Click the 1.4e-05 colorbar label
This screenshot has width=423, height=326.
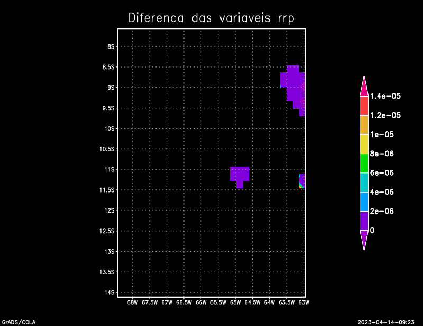point(385,96)
